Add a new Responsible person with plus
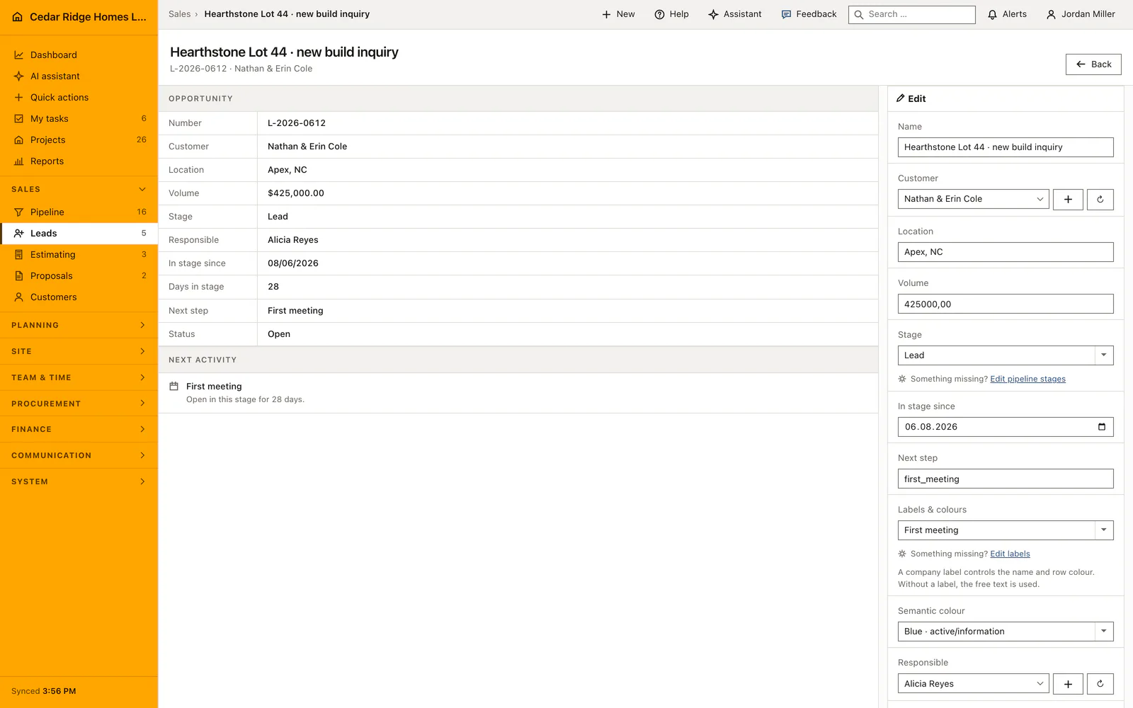The height and width of the screenshot is (708, 1133). click(x=1068, y=684)
